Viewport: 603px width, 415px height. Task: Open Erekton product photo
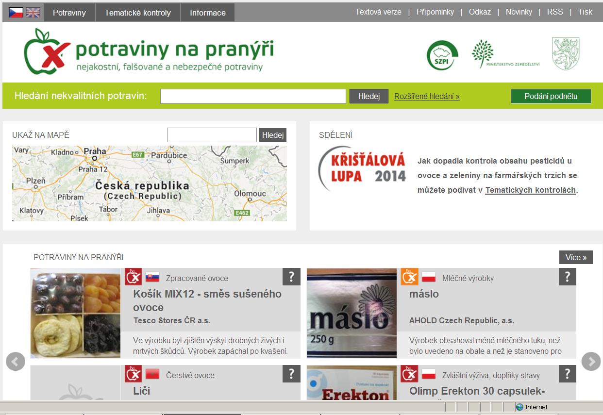coord(352,382)
